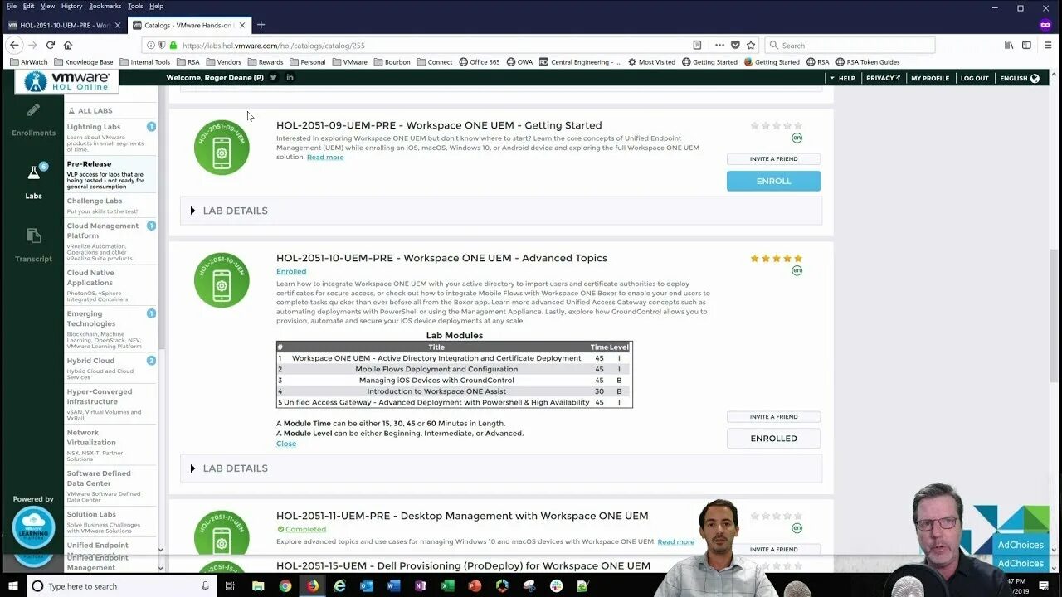Click Task View on taskbar
Viewport: 1062px width, 597px height.
point(231,586)
